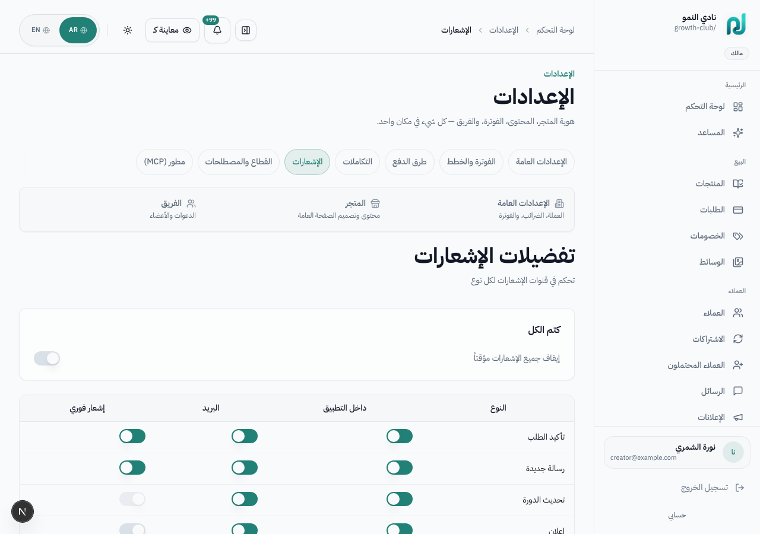Select the الإشعارات tab
Image resolution: width=760 pixels, height=534 pixels.
(307, 162)
